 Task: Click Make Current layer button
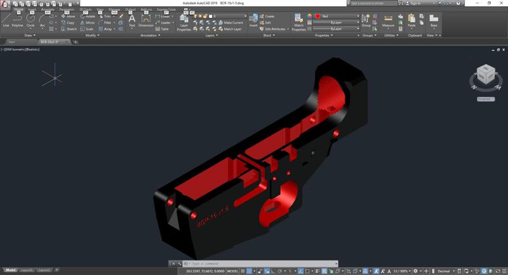231,23
